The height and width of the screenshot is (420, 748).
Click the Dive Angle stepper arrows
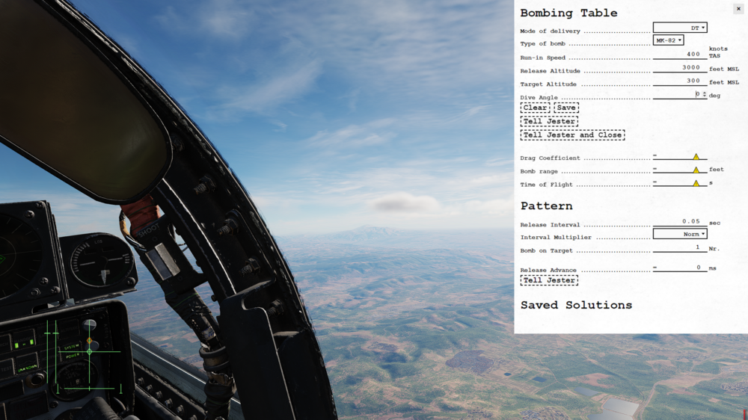[x=704, y=94]
